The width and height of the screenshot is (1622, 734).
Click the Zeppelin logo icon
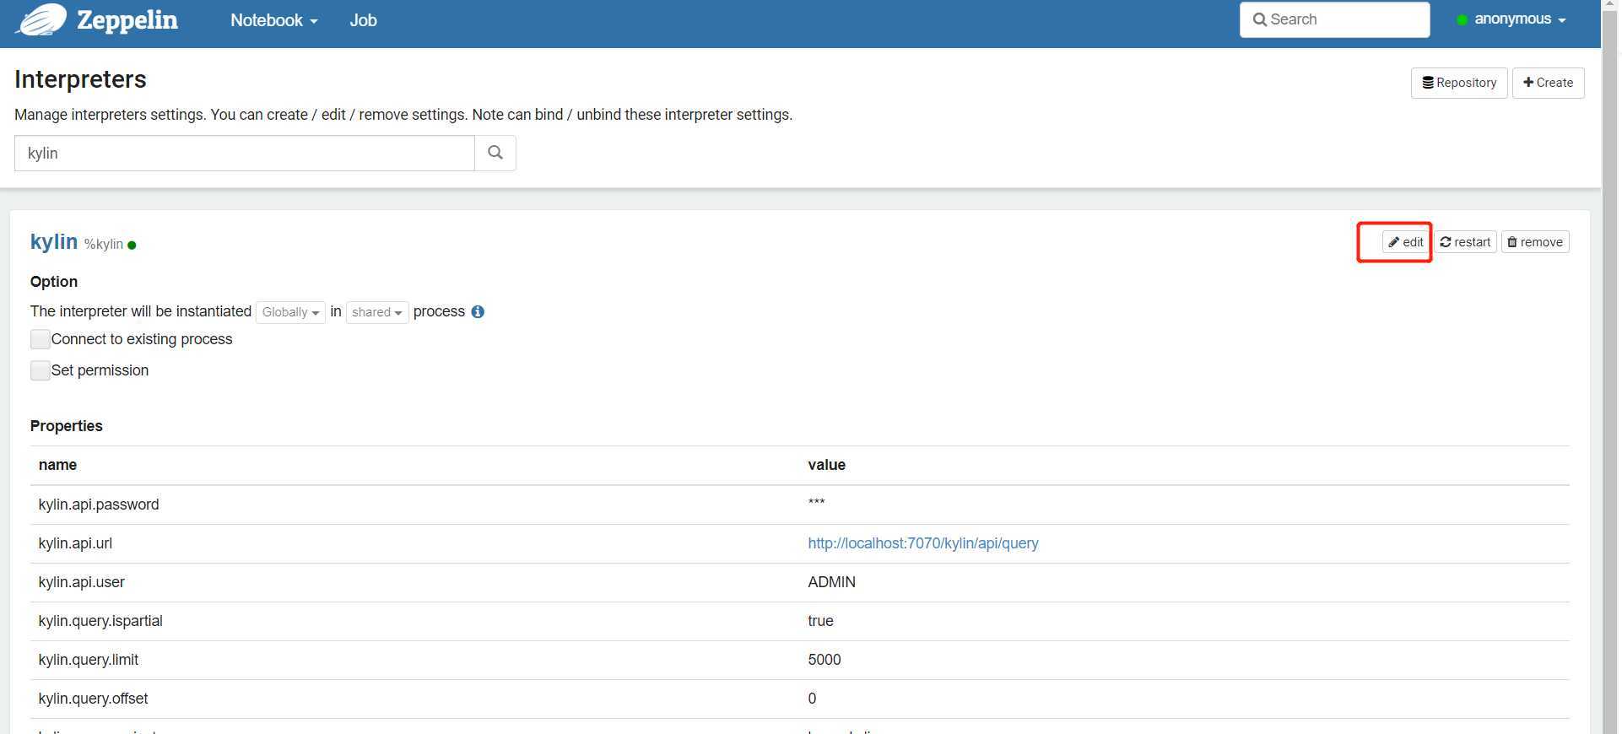tap(42, 19)
